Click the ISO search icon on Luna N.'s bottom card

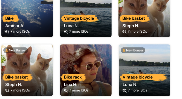pos(125,90)
